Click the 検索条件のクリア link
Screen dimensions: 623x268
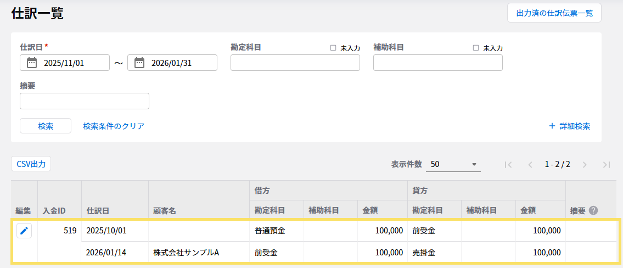click(x=114, y=126)
